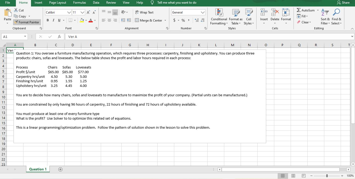
Task: Click the New Sheet plus button
Action: point(60,169)
